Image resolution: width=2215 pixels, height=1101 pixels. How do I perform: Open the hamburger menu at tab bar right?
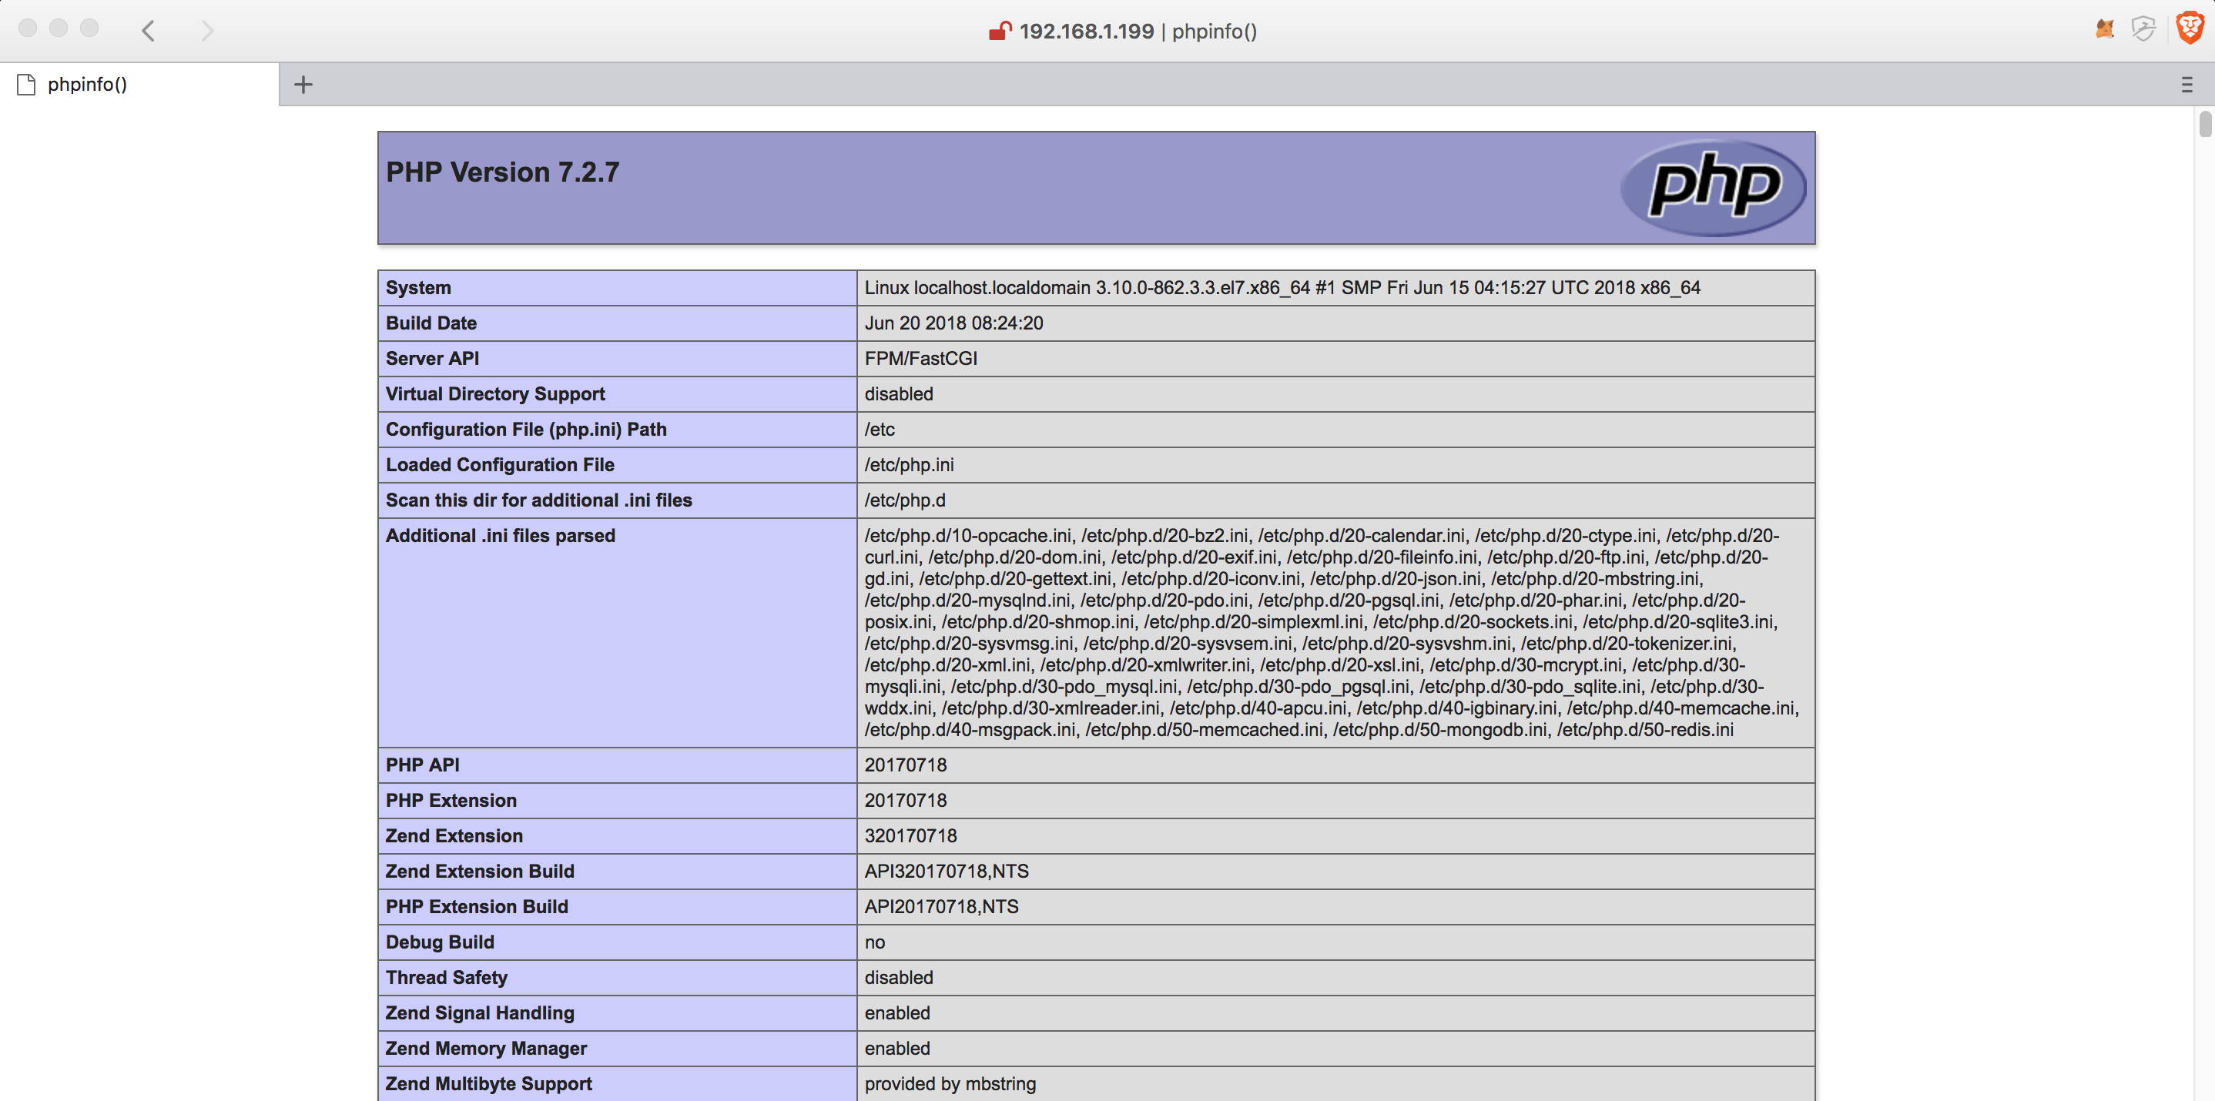pyautogui.click(x=2187, y=84)
